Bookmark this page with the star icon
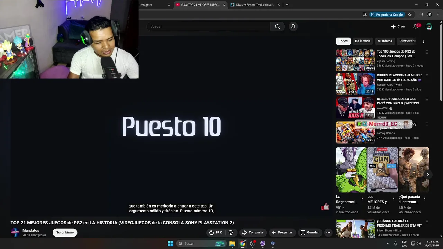443x249 pixels. 410,15
